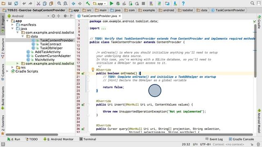262x147 pixels.
Task: Redo the action via toolbar arrow
Action: pos(30,3)
